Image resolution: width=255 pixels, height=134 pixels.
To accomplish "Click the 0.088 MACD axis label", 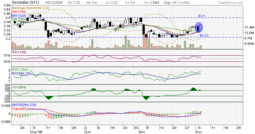I will (x=6, y=106).
